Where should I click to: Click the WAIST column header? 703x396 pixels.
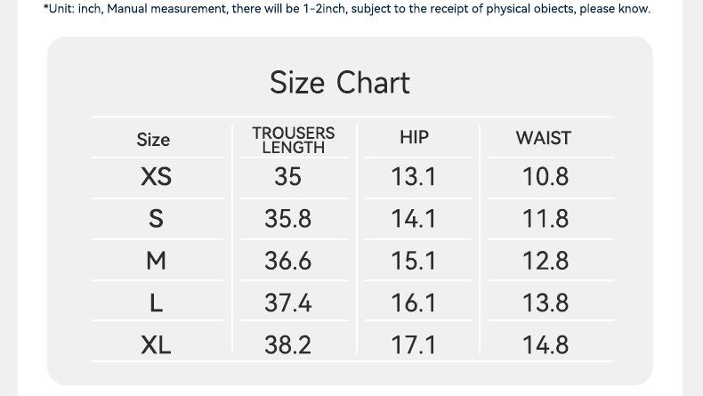[543, 138]
